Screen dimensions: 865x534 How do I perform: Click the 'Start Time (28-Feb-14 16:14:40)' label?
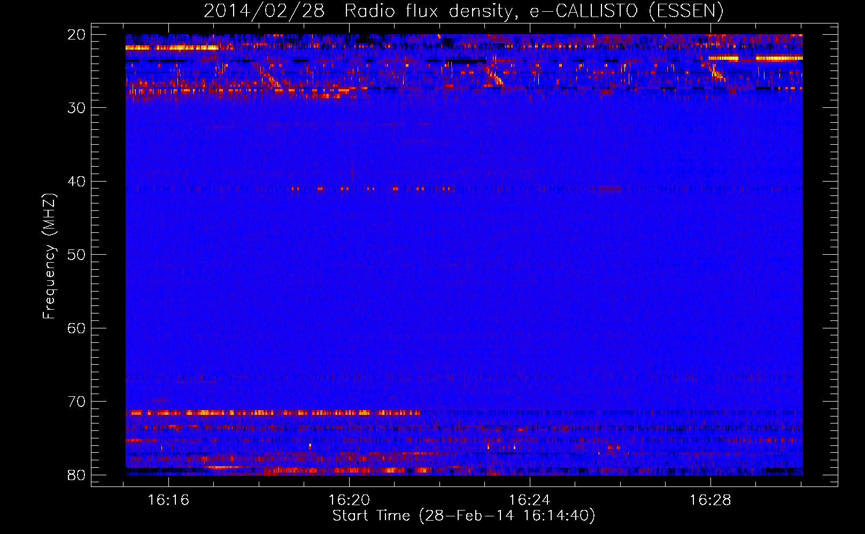pyautogui.click(x=464, y=516)
